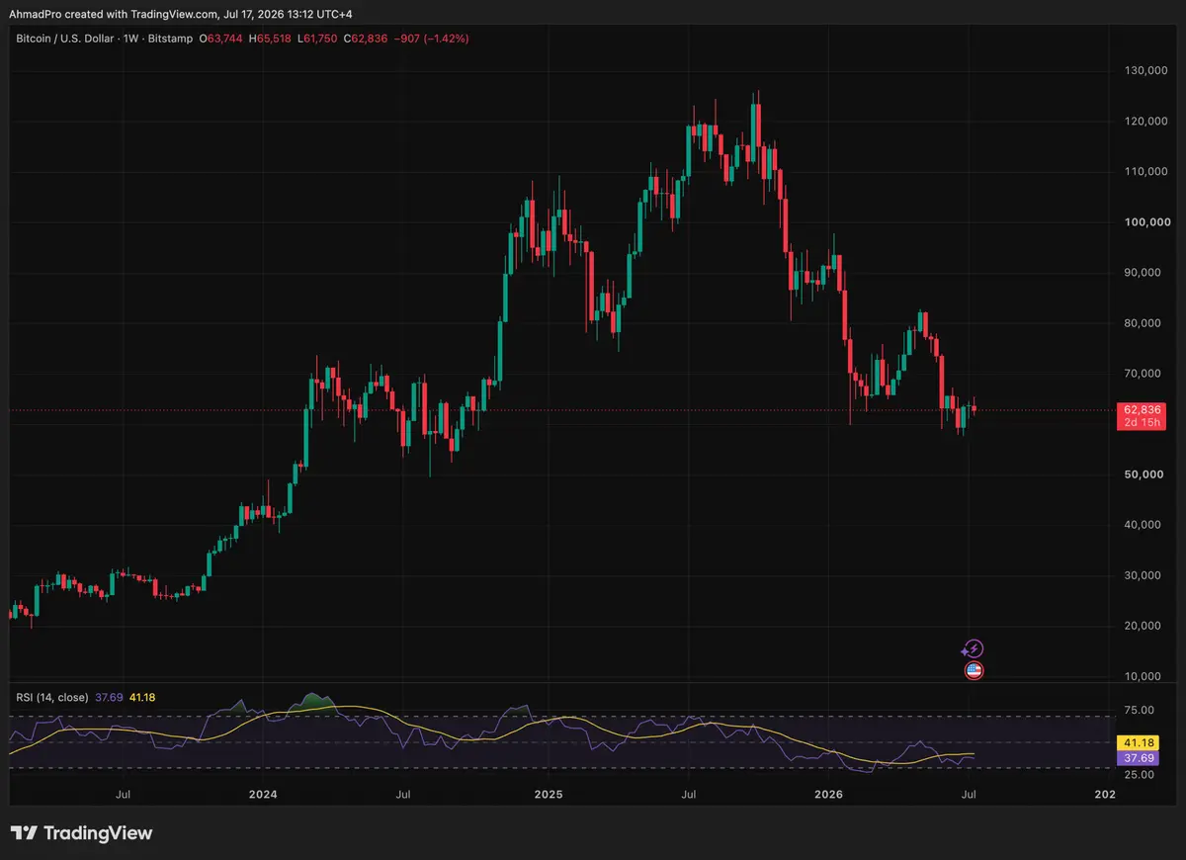Screen dimensions: 1186x860
Task: Open the US flag economic event marker
Action: tap(974, 671)
